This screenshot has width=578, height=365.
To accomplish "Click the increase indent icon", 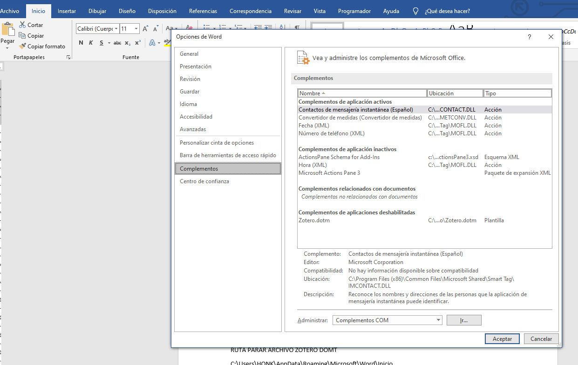I will point(268,28).
